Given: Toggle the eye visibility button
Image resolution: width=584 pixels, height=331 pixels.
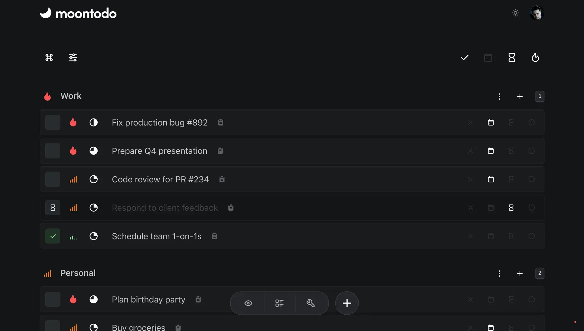Looking at the screenshot, I should click(x=248, y=303).
